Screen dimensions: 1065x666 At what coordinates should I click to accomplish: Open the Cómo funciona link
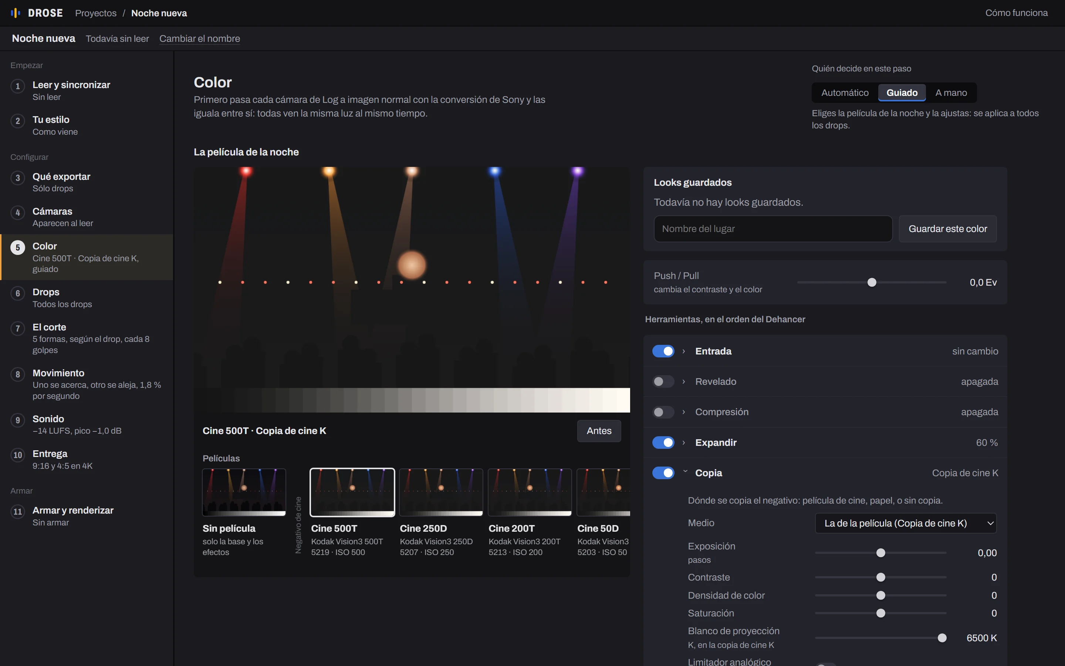click(1016, 13)
